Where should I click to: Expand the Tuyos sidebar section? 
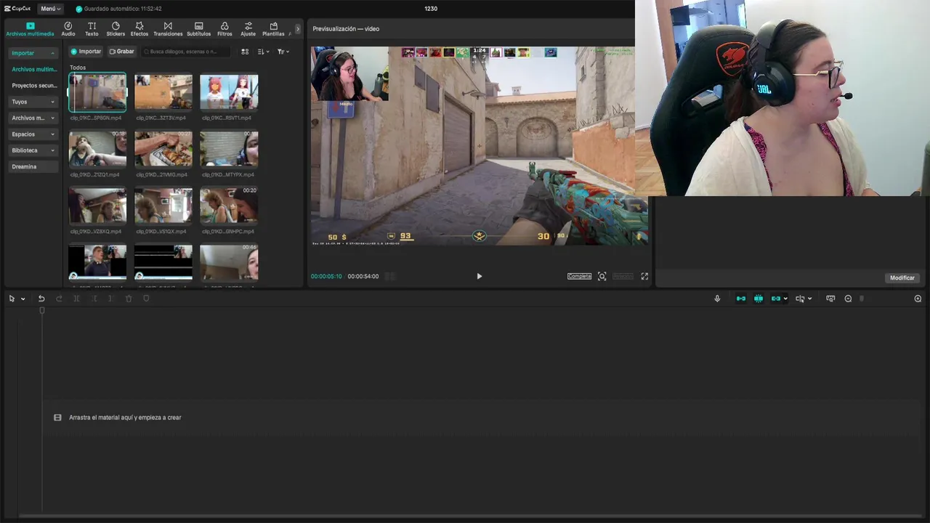point(33,102)
